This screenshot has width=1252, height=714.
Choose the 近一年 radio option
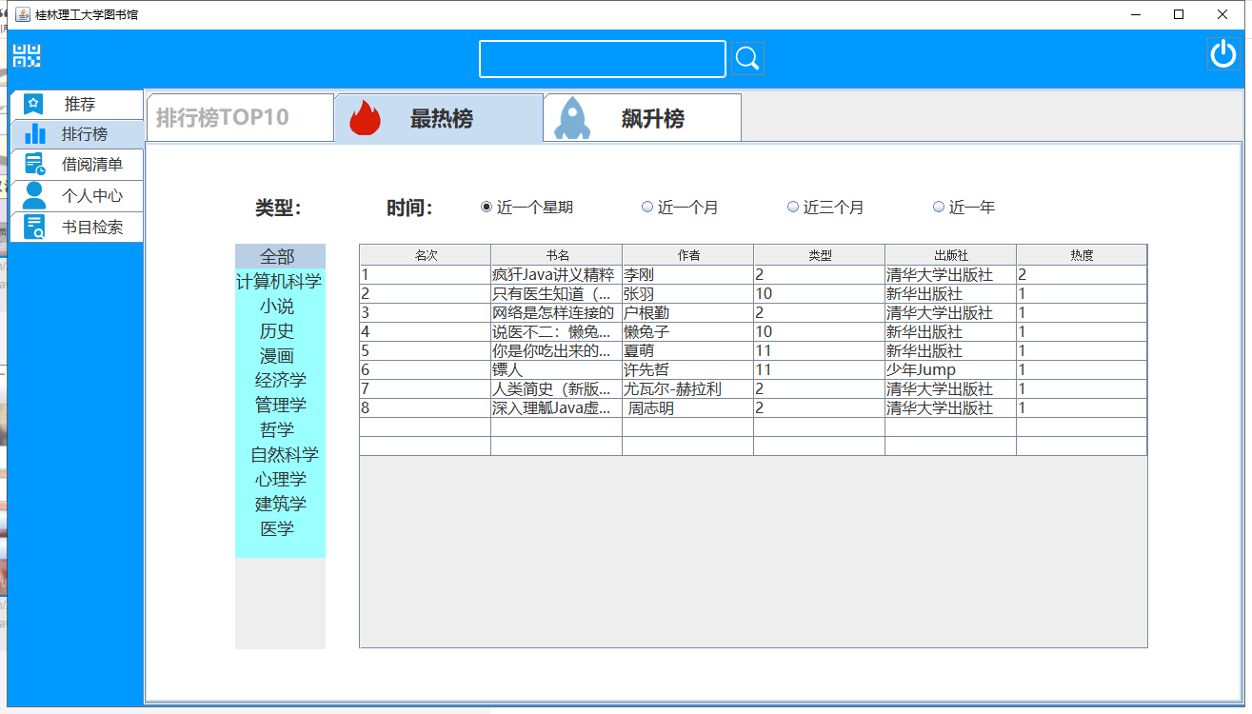pos(939,207)
